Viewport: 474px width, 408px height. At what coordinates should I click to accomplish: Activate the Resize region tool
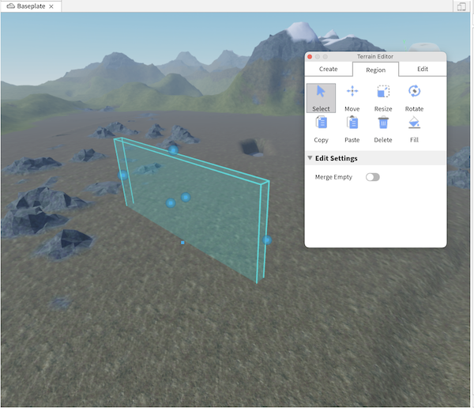coord(383,98)
